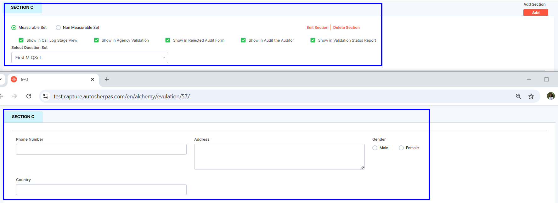
Task: Click the Test tab favicon
Action: pos(14,80)
